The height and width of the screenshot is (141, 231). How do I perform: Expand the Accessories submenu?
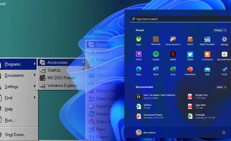pos(62,62)
